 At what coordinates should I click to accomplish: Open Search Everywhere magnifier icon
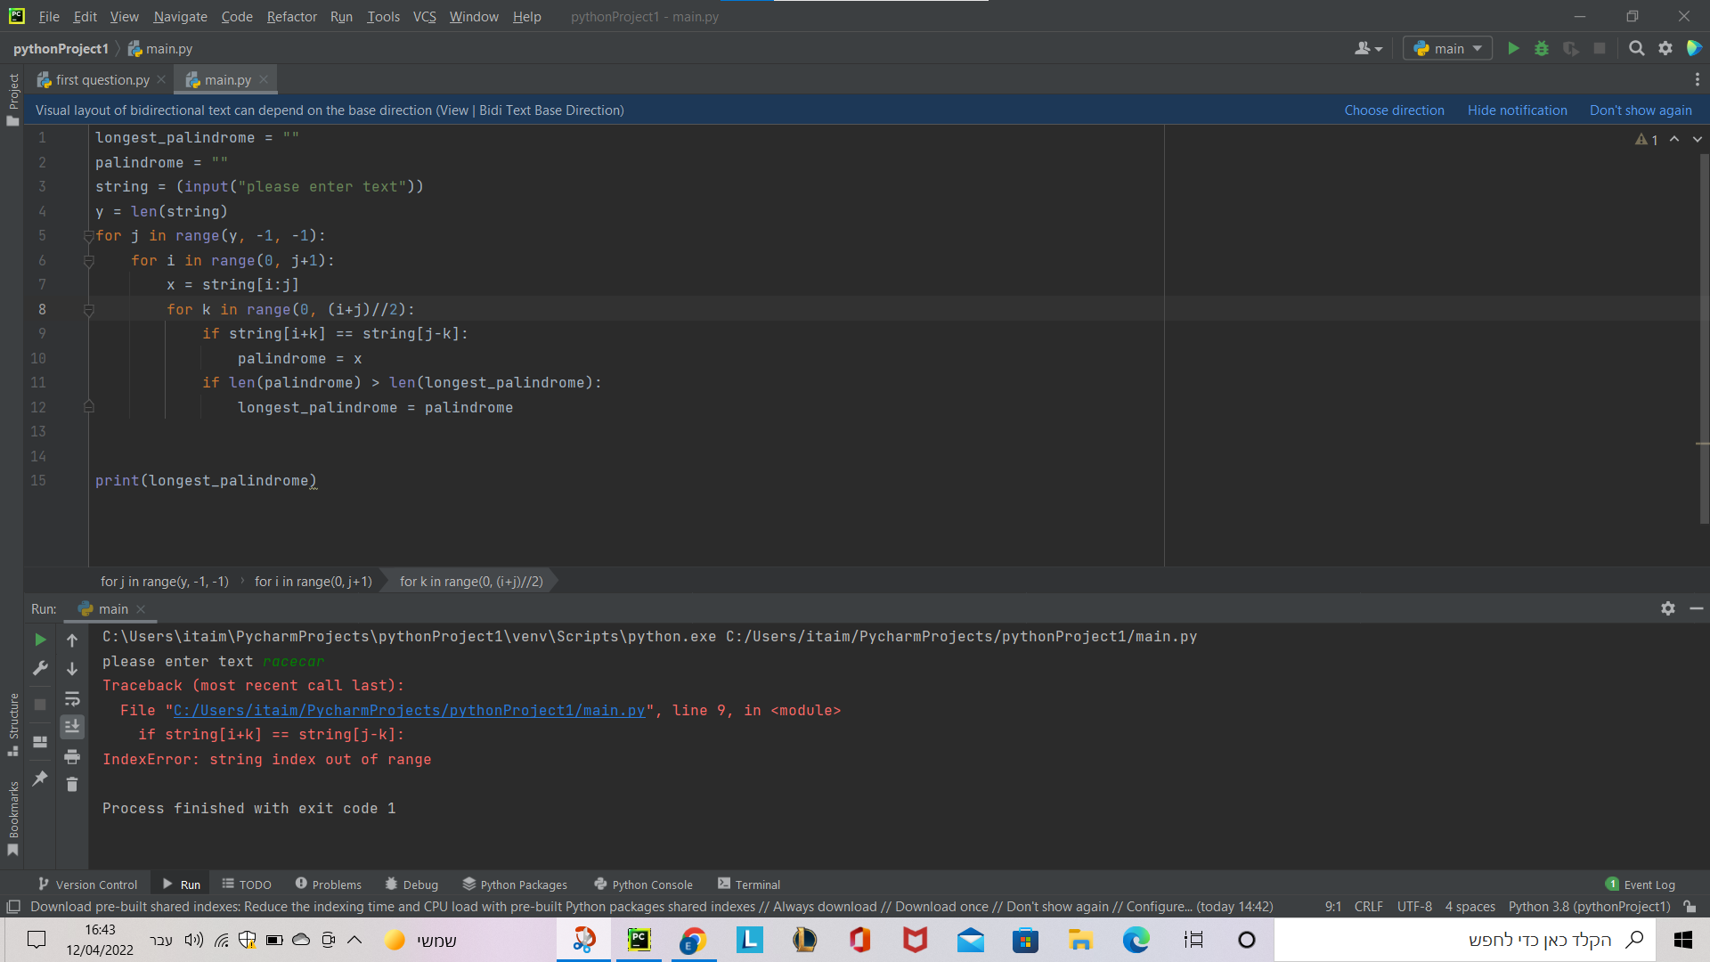pyautogui.click(x=1636, y=48)
